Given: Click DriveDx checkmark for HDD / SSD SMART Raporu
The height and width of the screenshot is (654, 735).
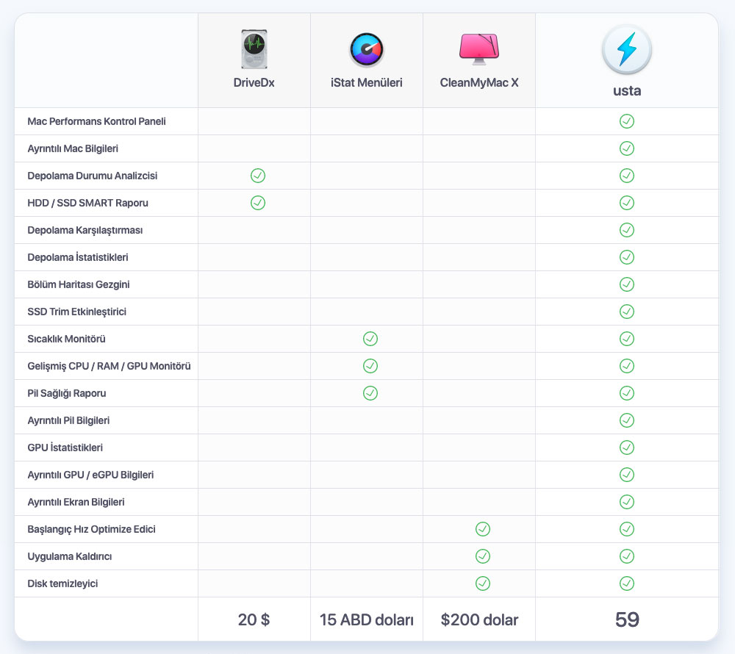Looking at the screenshot, I should click(x=258, y=203).
